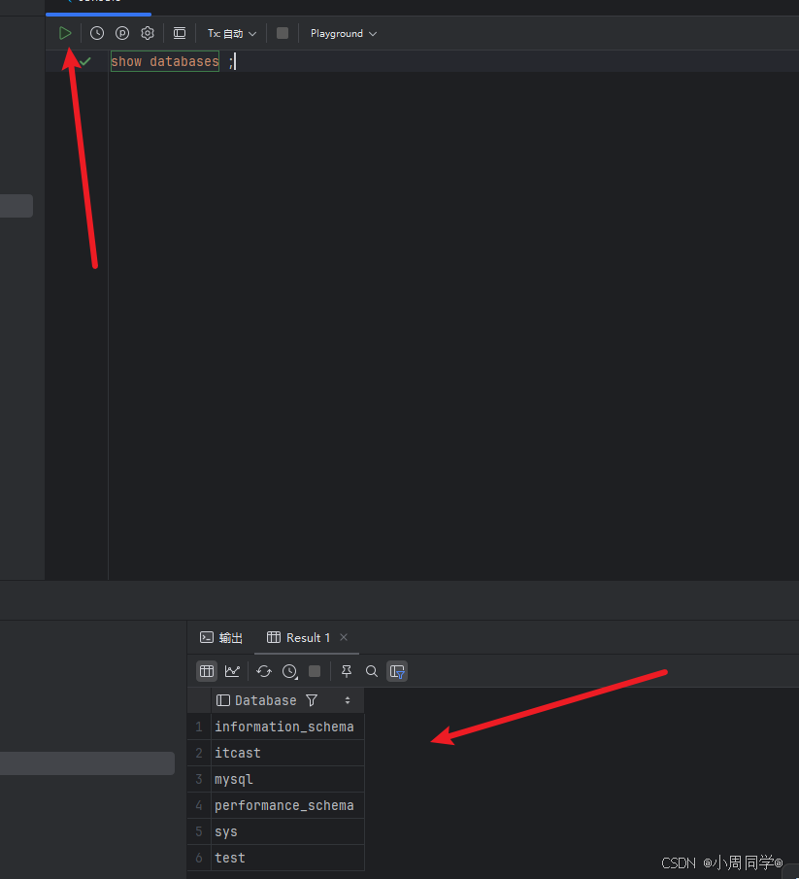Switch to the 输出 output tab

221,638
